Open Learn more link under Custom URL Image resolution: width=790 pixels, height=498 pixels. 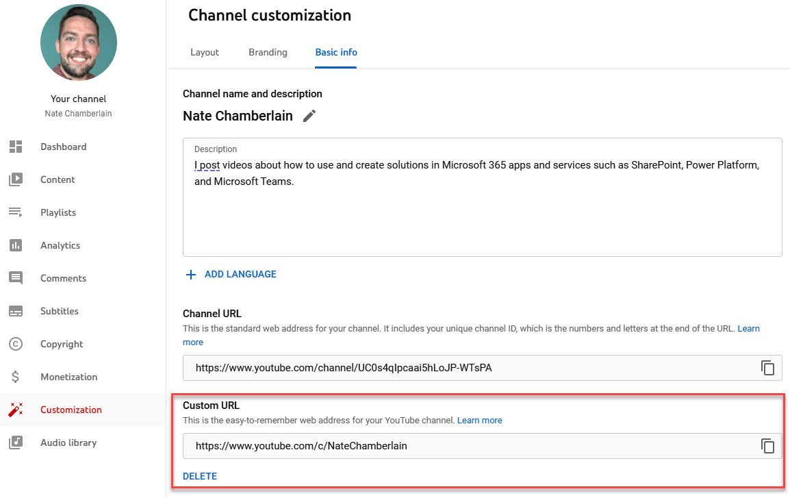[480, 421]
